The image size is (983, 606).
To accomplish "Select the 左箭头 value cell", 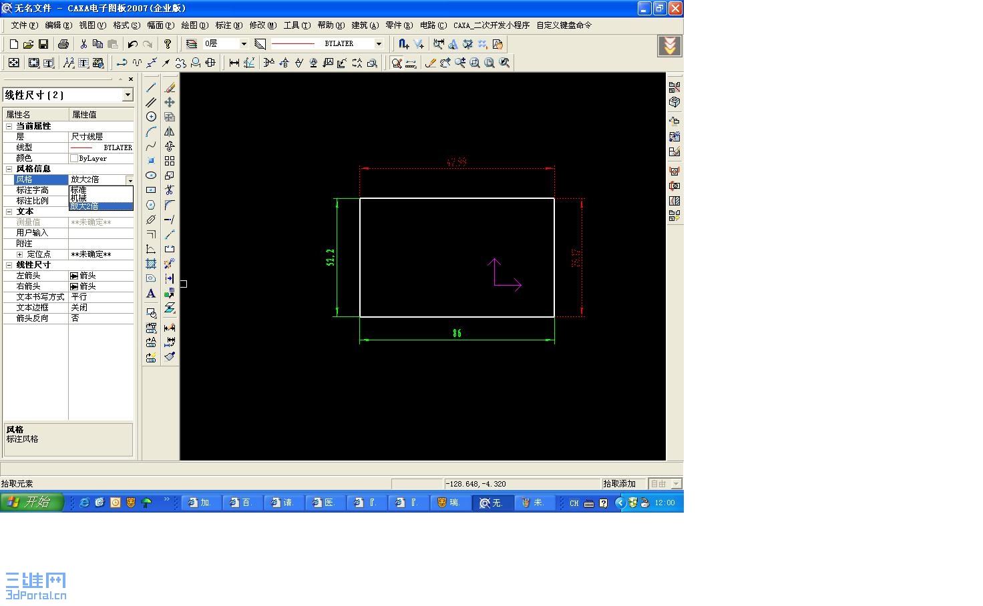I will pos(102,276).
